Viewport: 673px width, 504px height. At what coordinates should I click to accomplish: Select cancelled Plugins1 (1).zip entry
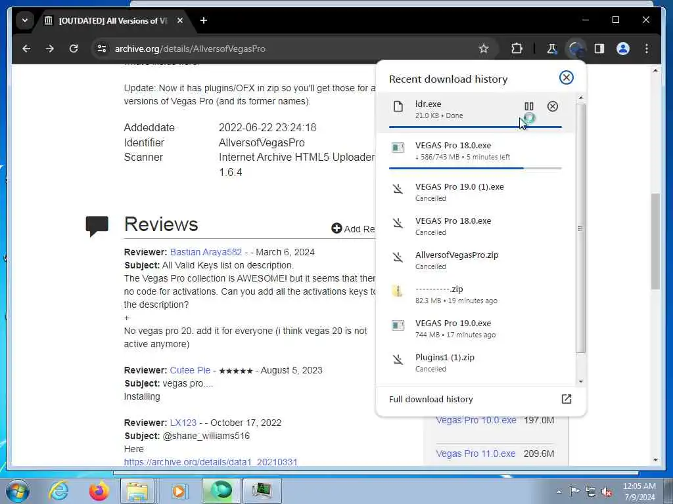pyautogui.click(x=475, y=362)
